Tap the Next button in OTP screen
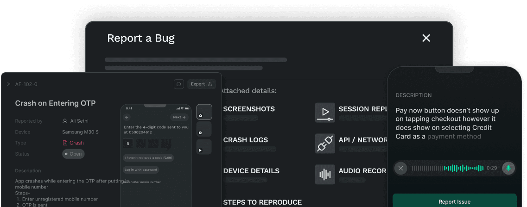 click(179, 117)
